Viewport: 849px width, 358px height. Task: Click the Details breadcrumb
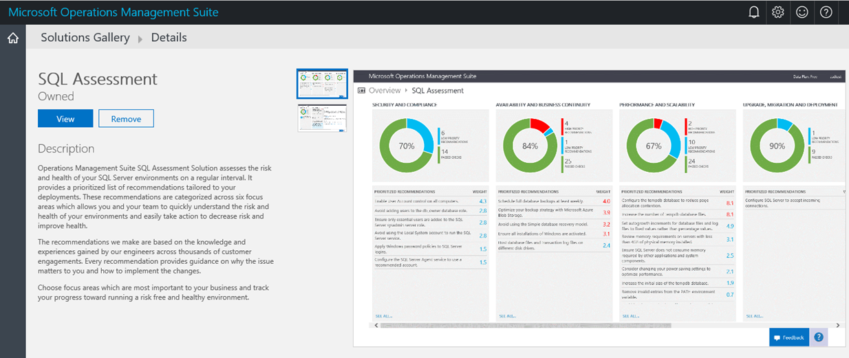tap(169, 38)
